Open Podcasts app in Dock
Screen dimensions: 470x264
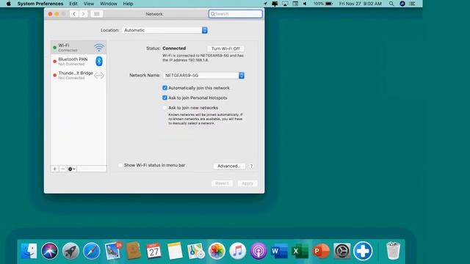pos(258,251)
